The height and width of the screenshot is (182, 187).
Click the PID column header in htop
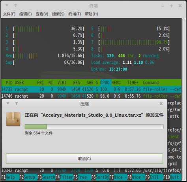[x=9, y=83]
